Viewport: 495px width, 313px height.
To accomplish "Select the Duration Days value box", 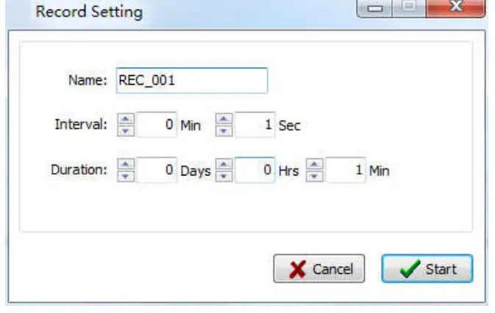I will click(157, 170).
